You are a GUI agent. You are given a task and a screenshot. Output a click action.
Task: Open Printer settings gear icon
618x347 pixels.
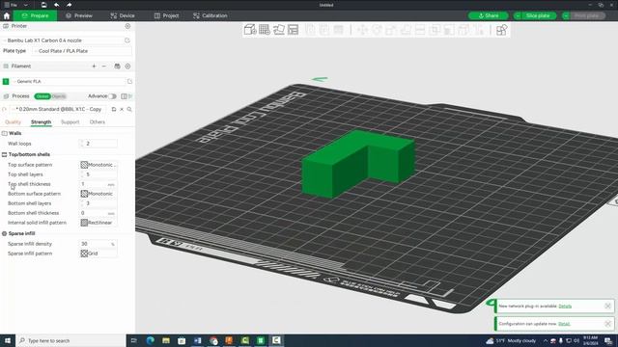pos(127,26)
